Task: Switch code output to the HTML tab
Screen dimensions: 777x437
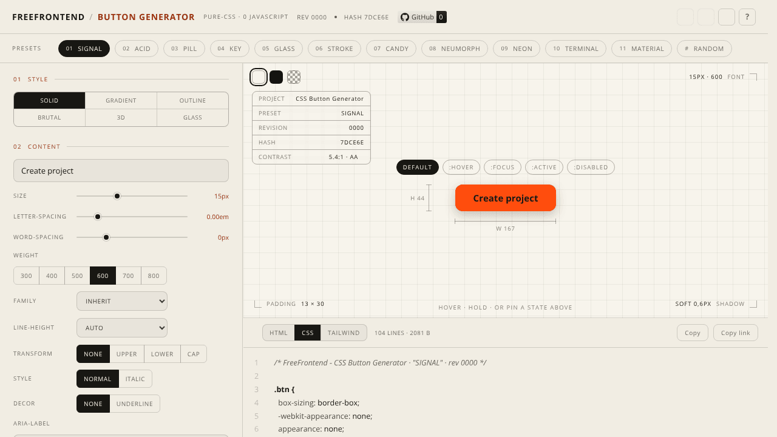Action: (279, 333)
